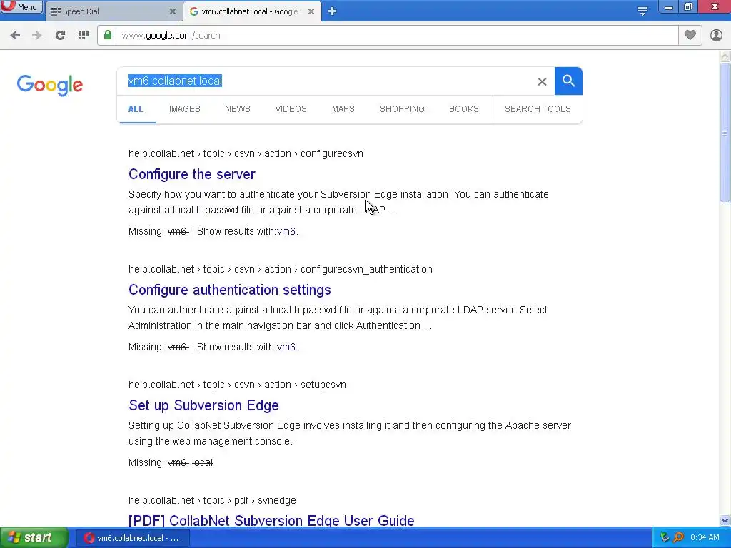731x548 pixels.
Task: Restore down the Opera window
Action: click(x=688, y=7)
